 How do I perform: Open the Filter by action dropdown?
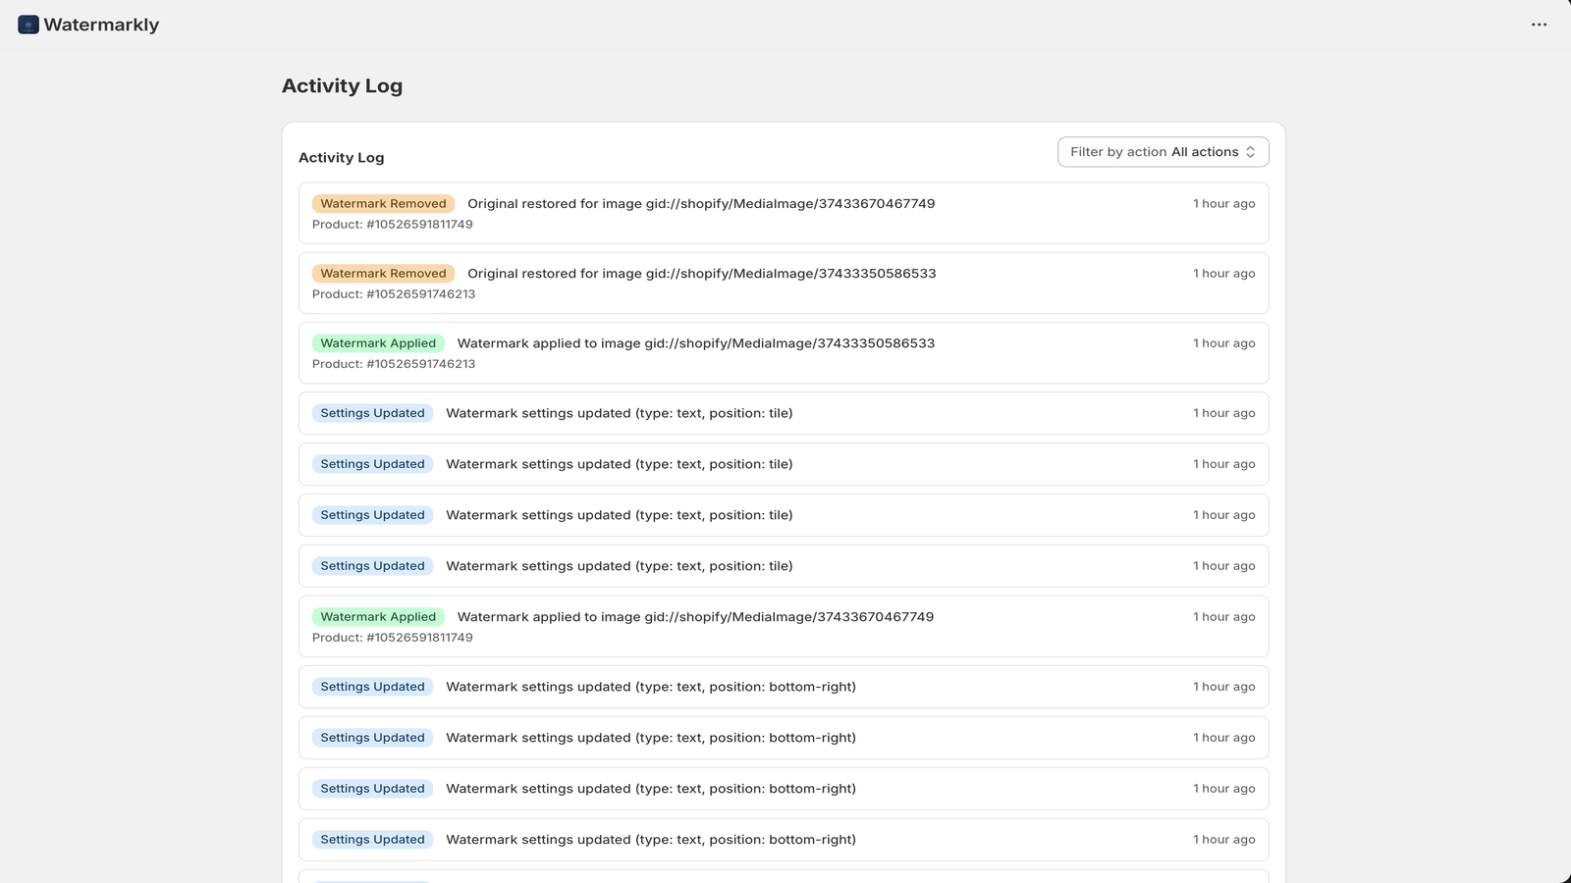[x=1163, y=152]
